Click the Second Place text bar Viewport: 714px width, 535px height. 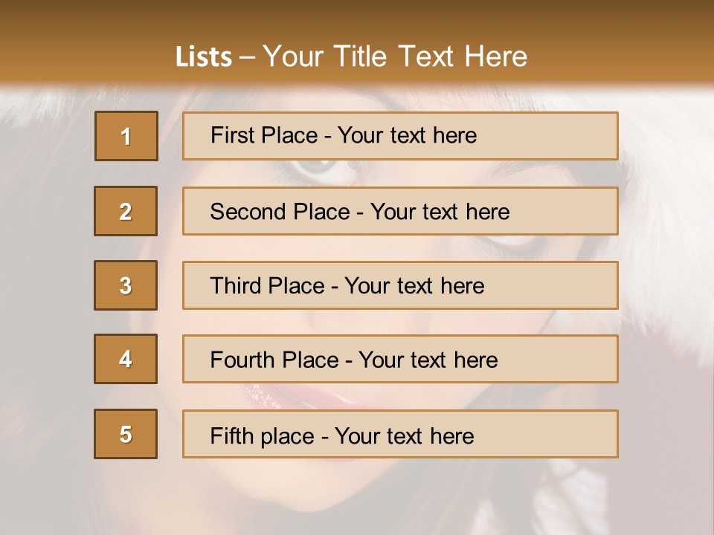click(x=400, y=211)
